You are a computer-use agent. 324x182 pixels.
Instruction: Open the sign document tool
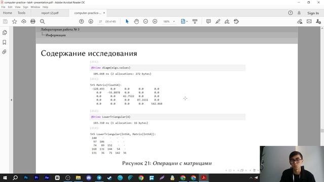pyautogui.click(x=227, y=21)
